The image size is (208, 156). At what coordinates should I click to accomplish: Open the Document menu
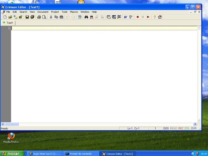click(x=43, y=12)
